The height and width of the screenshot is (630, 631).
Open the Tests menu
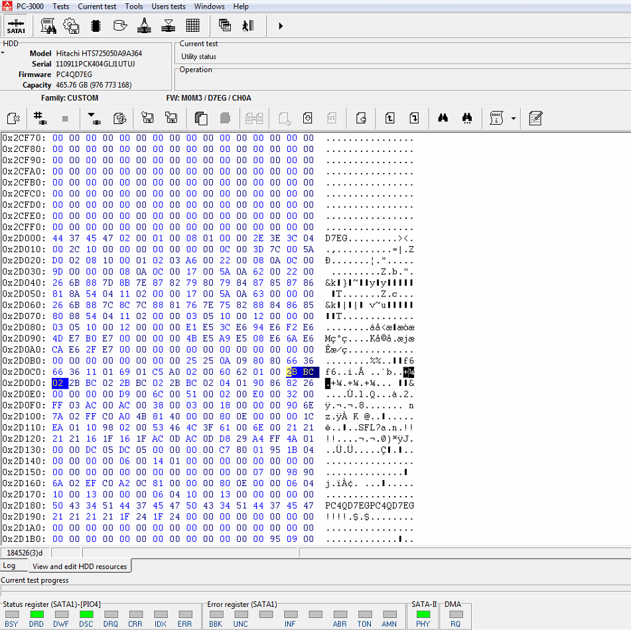61,7
